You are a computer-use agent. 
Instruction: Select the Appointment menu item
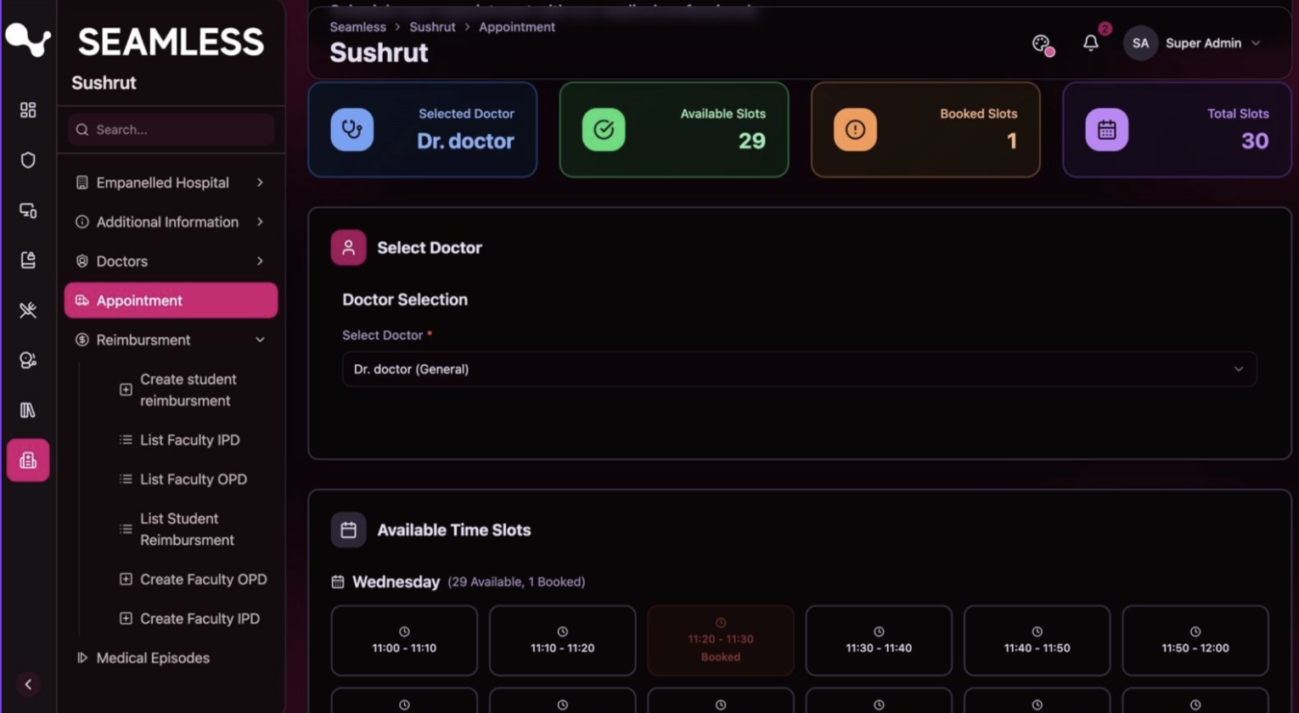click(x=171, y=300)
